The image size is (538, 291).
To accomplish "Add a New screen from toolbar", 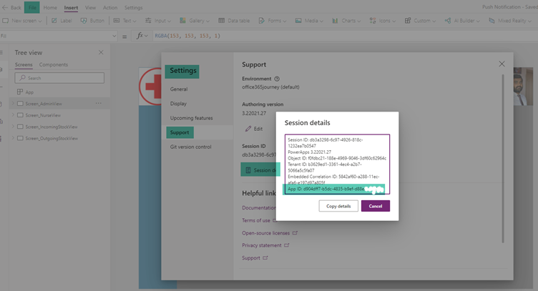I will 22,21.
